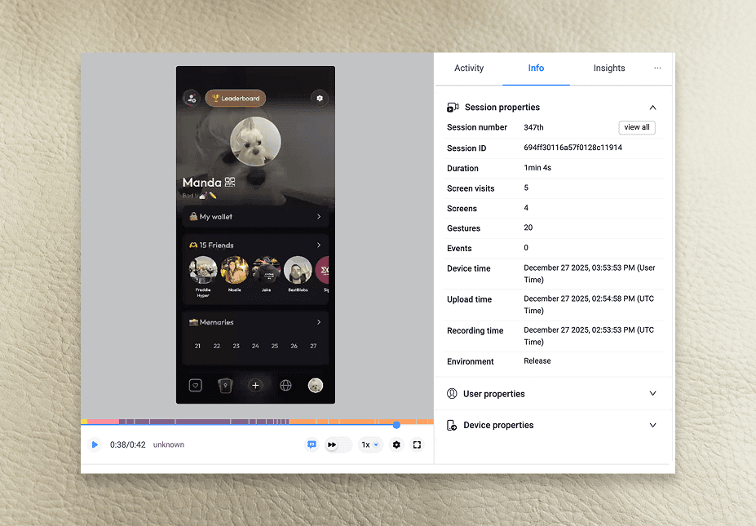
Task: Tap the heart icon in bottom nav
Action: click(195, 385)
